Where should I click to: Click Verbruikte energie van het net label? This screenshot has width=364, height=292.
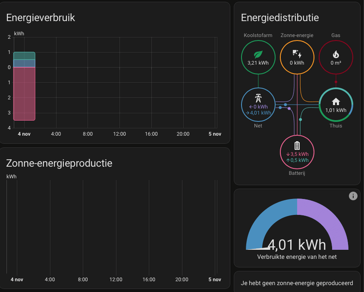pyautogui.click(x=297, y=257)
